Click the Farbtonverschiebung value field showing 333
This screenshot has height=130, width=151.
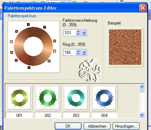click(x=69, y=33)
